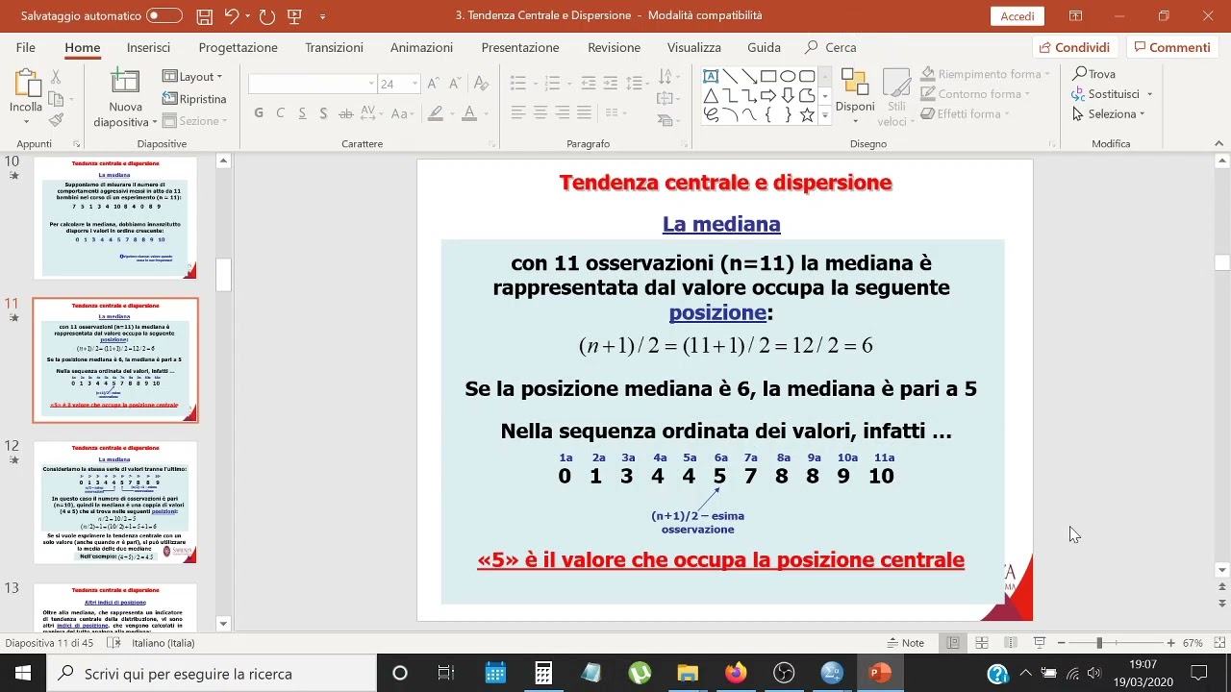
Task: Click the Save icon in the title bar
Action: coord(204,16)
